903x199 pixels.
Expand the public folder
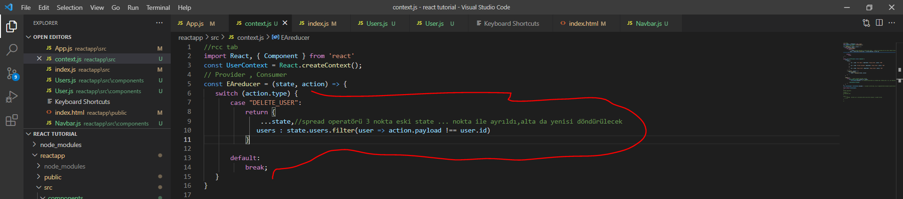click(39, 177)
